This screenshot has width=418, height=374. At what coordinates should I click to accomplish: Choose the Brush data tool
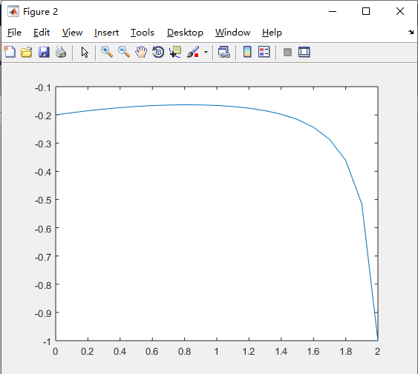pos(193,52)
